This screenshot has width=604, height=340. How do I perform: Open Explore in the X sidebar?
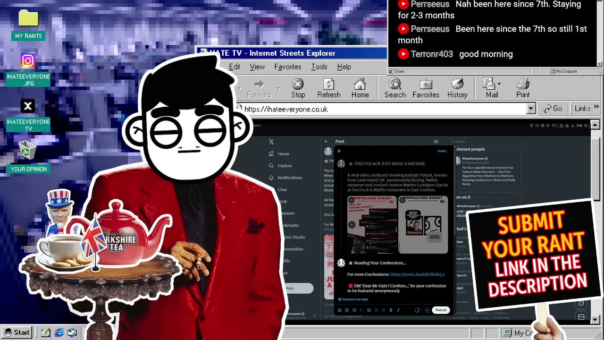(x=280, y=166)
